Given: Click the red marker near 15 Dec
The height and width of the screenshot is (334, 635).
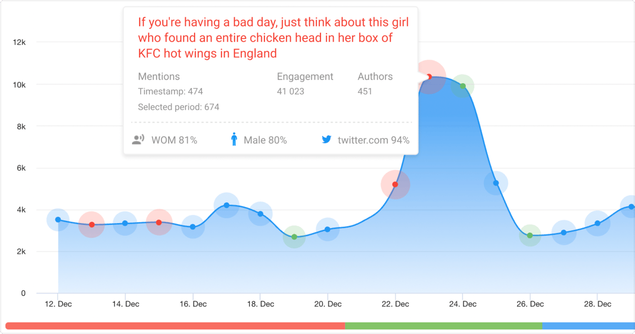Looking at the screenshot, I should (159, 222).
